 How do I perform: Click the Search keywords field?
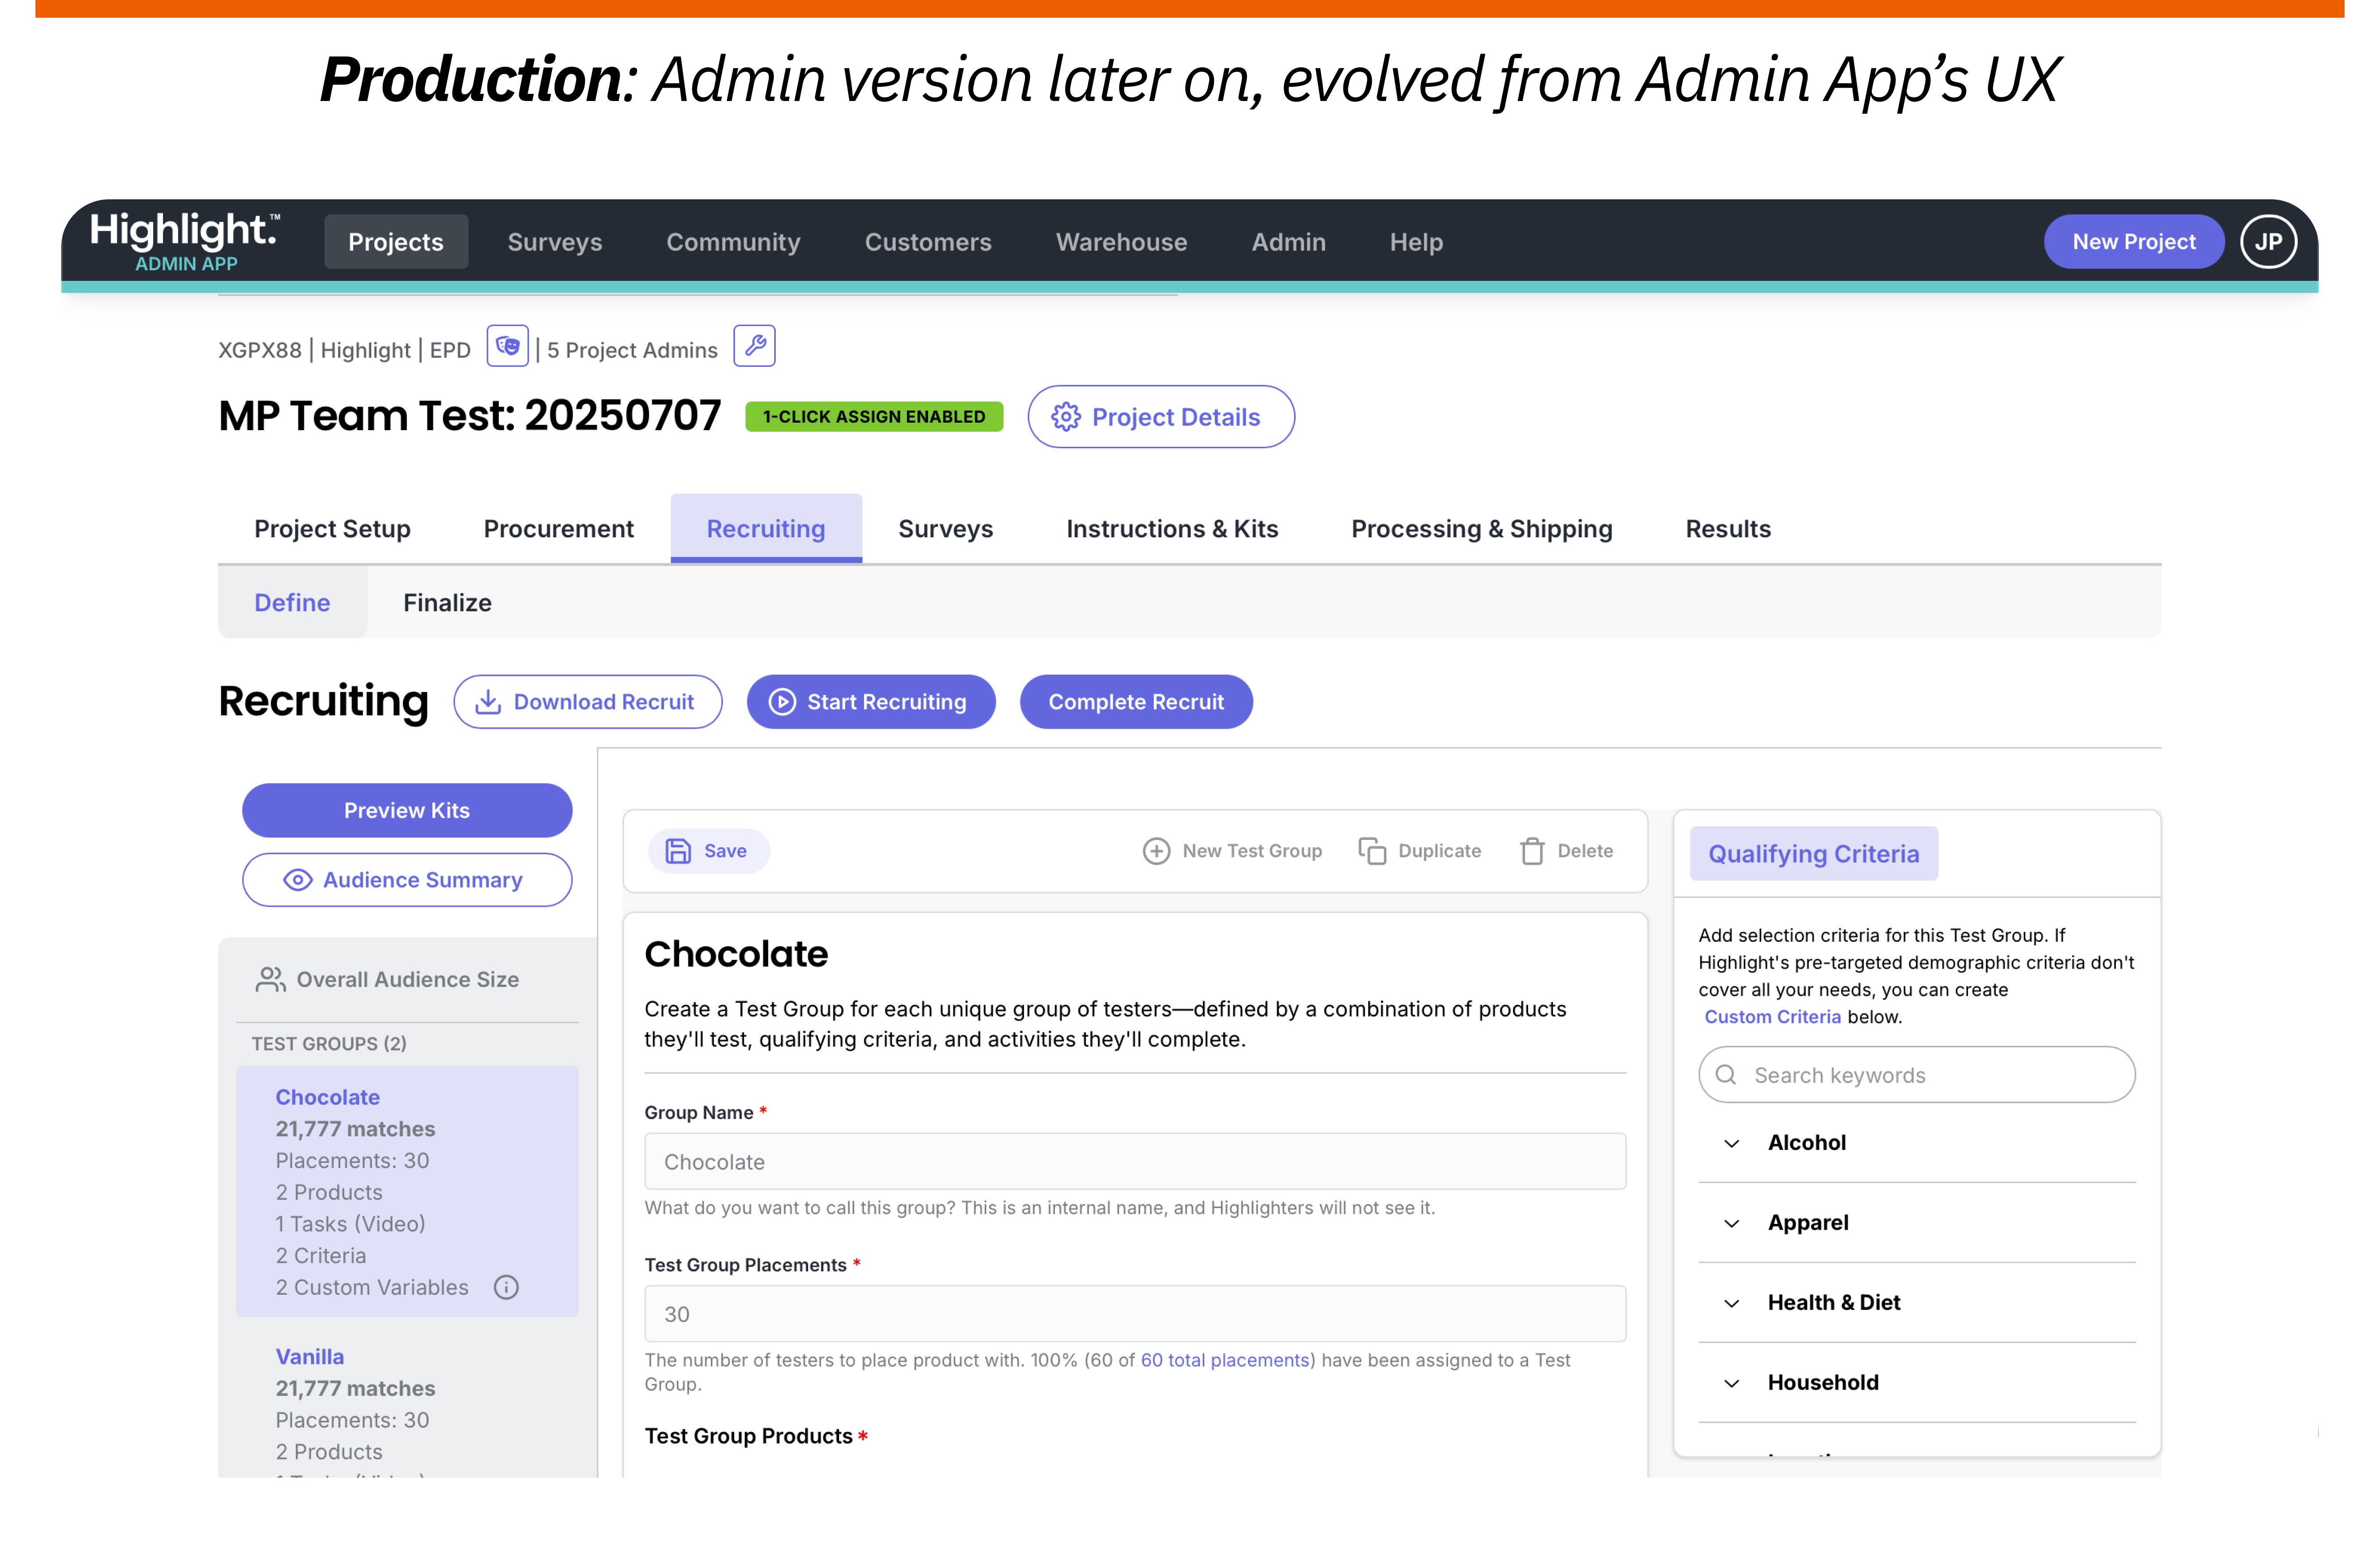(1916, 1075)
